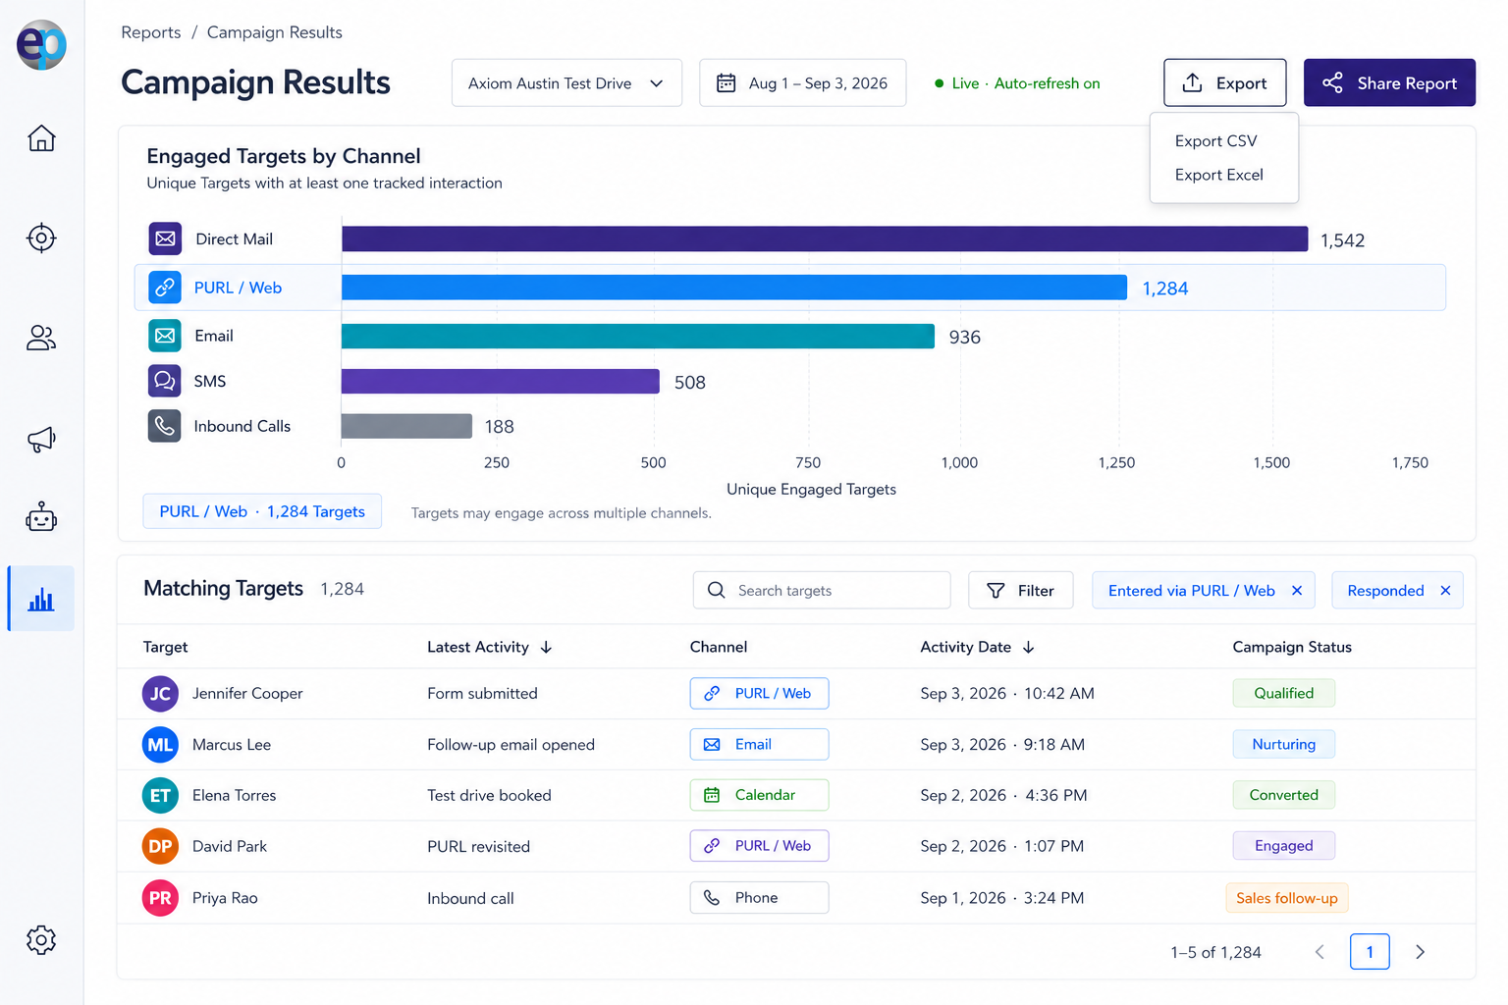Open the Reports bar chart sidebar icon
This screenshot has height=1005, width=1508.
coord(41,599)
